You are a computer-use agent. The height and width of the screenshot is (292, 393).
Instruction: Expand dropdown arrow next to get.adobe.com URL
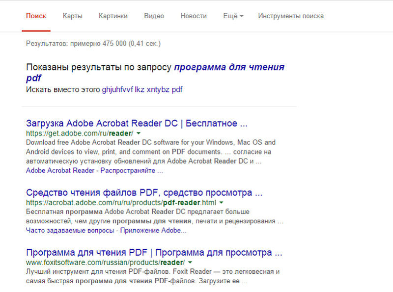[139, 133]
